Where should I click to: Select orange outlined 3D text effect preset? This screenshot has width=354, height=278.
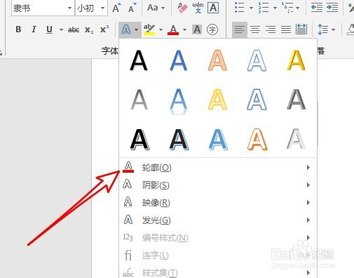(x=257, y=140)
